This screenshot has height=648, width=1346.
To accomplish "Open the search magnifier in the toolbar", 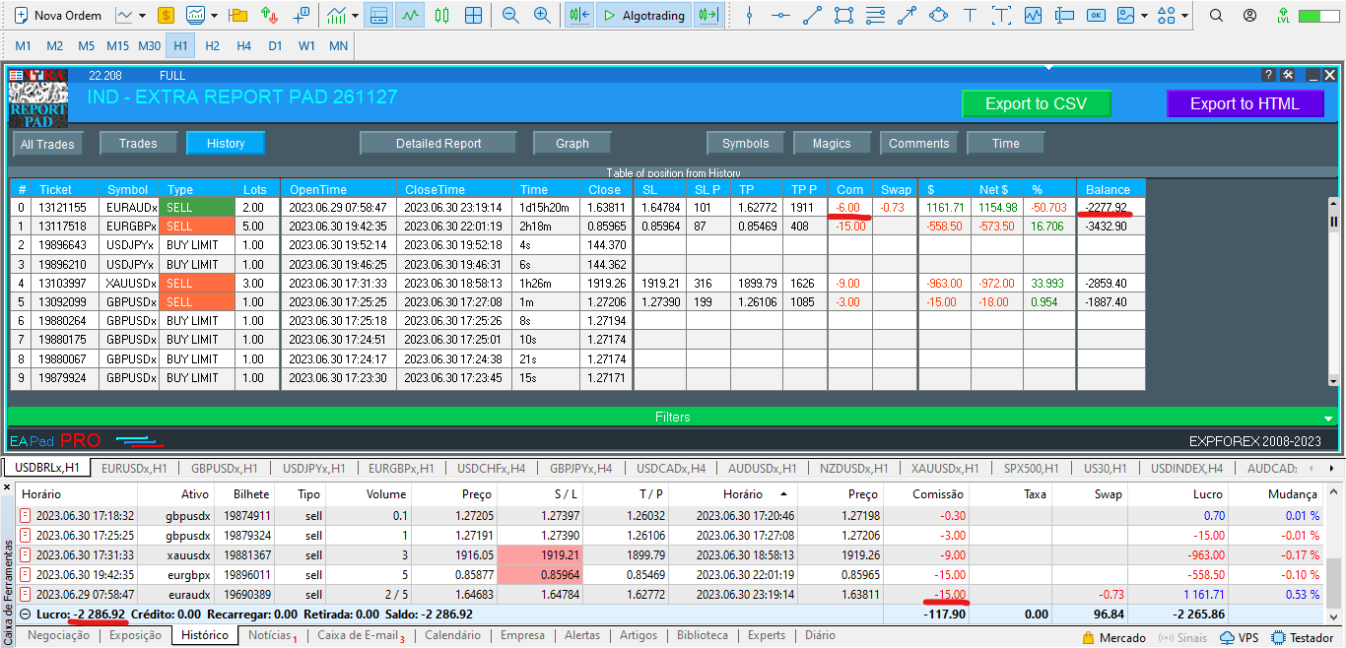I will pos(1217,16).
